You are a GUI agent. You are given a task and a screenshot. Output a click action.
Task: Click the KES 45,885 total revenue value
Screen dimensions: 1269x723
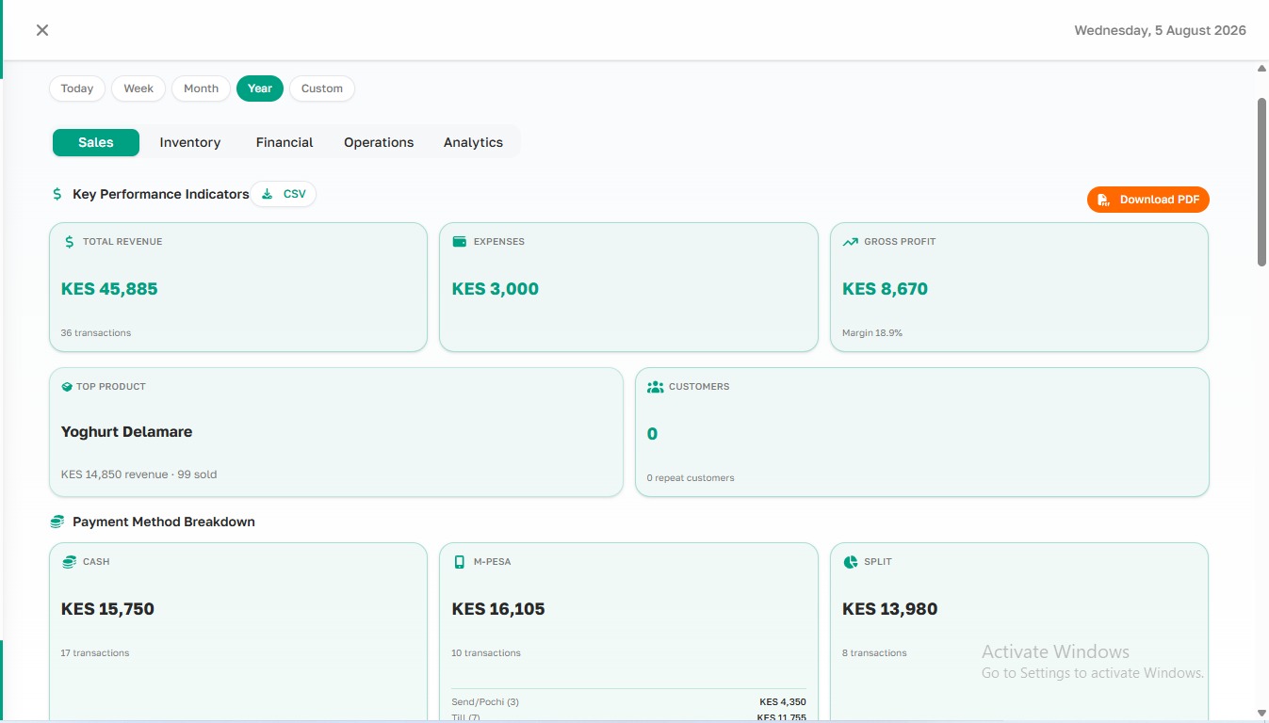(109, 289)
